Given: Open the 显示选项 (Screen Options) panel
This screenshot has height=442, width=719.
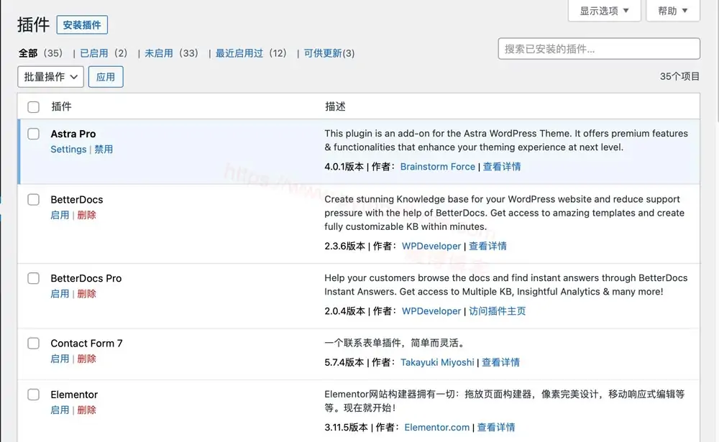Looking at the screenshot, I should pos(603,11).
